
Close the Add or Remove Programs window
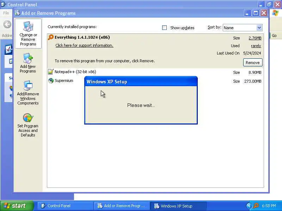264,13
